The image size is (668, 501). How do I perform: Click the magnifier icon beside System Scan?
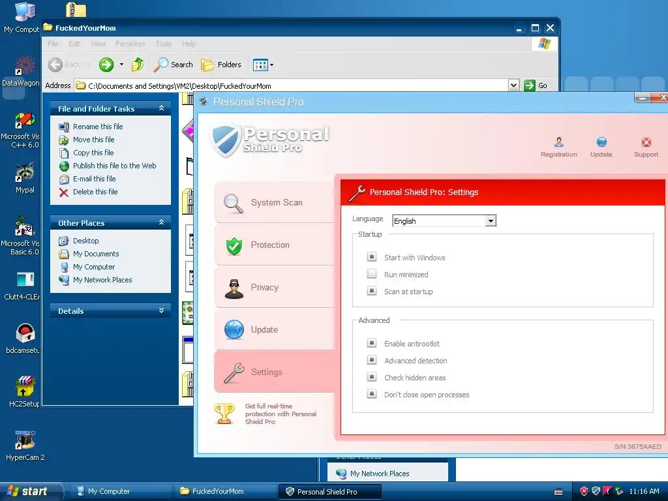[234, 204]
